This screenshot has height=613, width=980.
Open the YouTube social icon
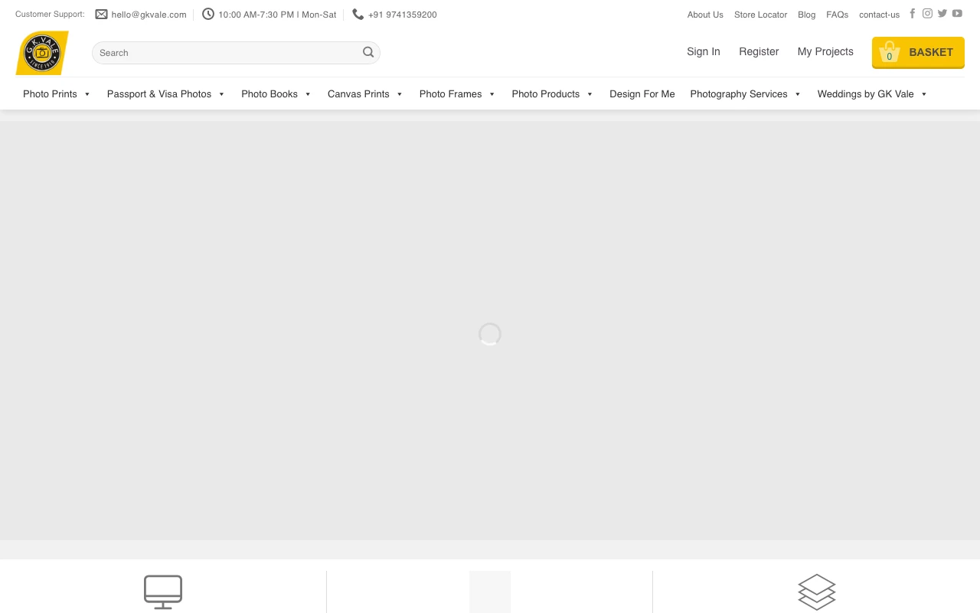pos(957,14)
